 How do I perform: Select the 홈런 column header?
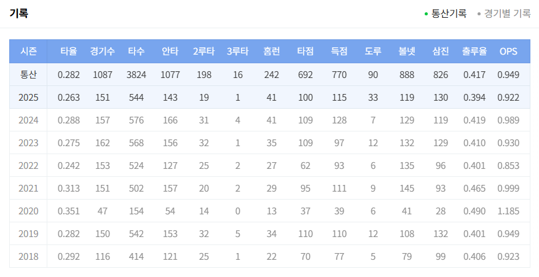[x=271, y=52]
